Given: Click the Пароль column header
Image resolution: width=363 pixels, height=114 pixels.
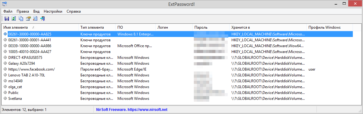Looking at the screenshot, I should [211, 27].
